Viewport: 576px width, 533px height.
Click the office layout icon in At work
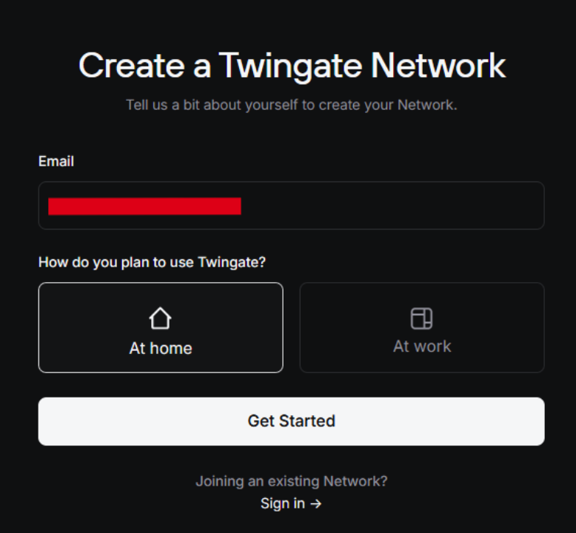pyautogui.click(x=421, y=318)
